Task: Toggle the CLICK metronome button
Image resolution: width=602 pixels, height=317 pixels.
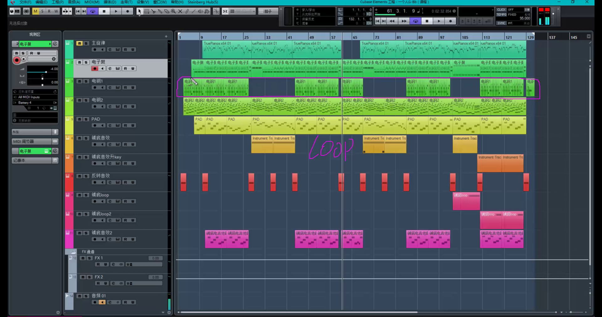Action: (501, 10)
